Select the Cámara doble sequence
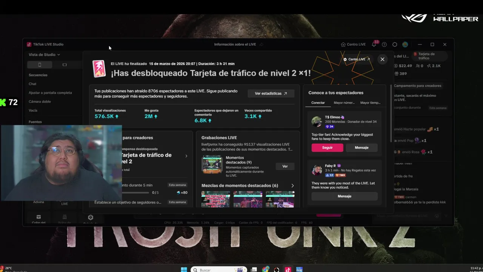 click(x=40, y=101)
